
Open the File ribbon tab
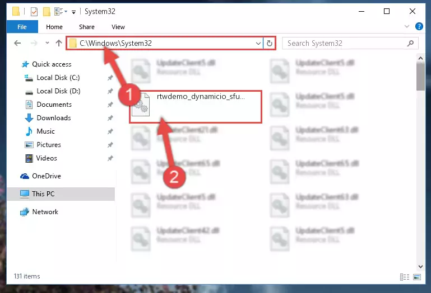pos(22,27)
